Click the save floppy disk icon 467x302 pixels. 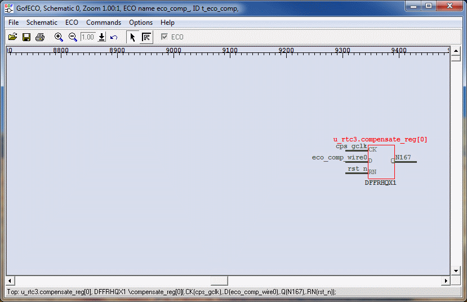[x=26, y=37]
